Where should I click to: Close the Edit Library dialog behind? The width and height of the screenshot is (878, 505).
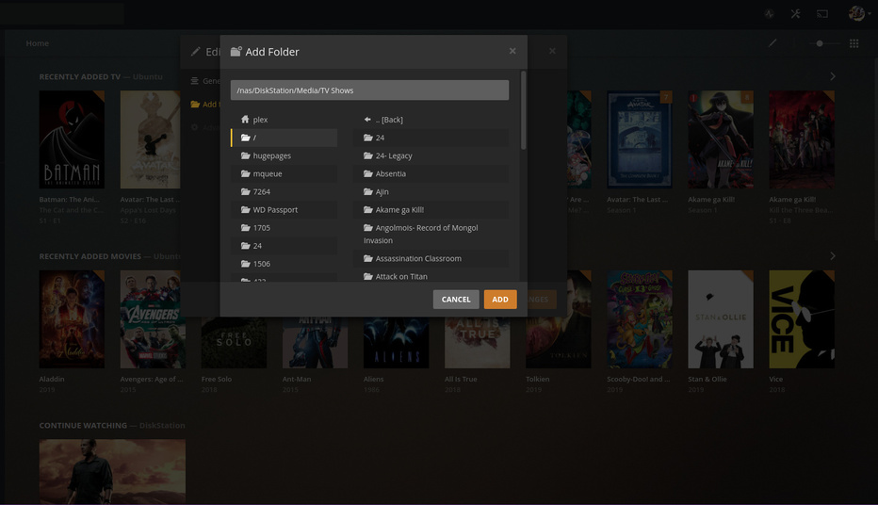[552, 51]
